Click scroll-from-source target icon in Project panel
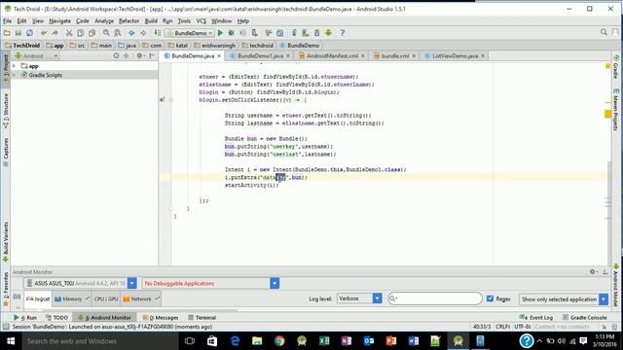The image size is (623, 350). (116, 56)
